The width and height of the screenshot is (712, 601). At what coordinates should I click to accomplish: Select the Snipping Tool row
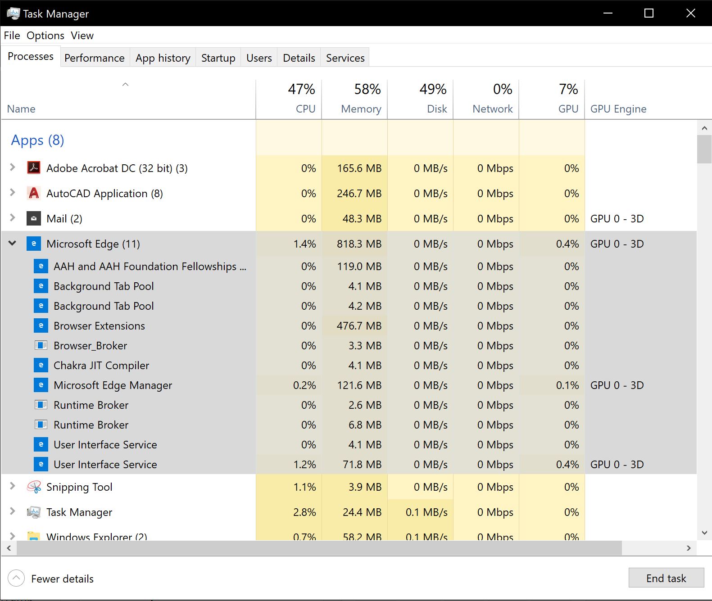click(349, 487)
